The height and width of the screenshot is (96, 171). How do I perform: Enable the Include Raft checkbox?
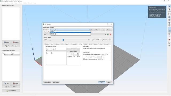pyautogui.click(x=93, y=40)
